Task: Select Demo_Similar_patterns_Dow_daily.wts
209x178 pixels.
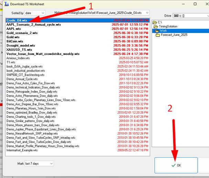Action: pos(77,121)
